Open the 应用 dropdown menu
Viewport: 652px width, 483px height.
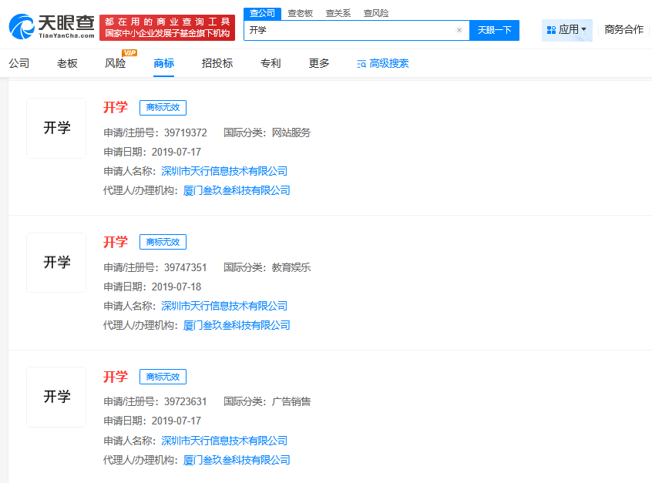tap(570, 29)
